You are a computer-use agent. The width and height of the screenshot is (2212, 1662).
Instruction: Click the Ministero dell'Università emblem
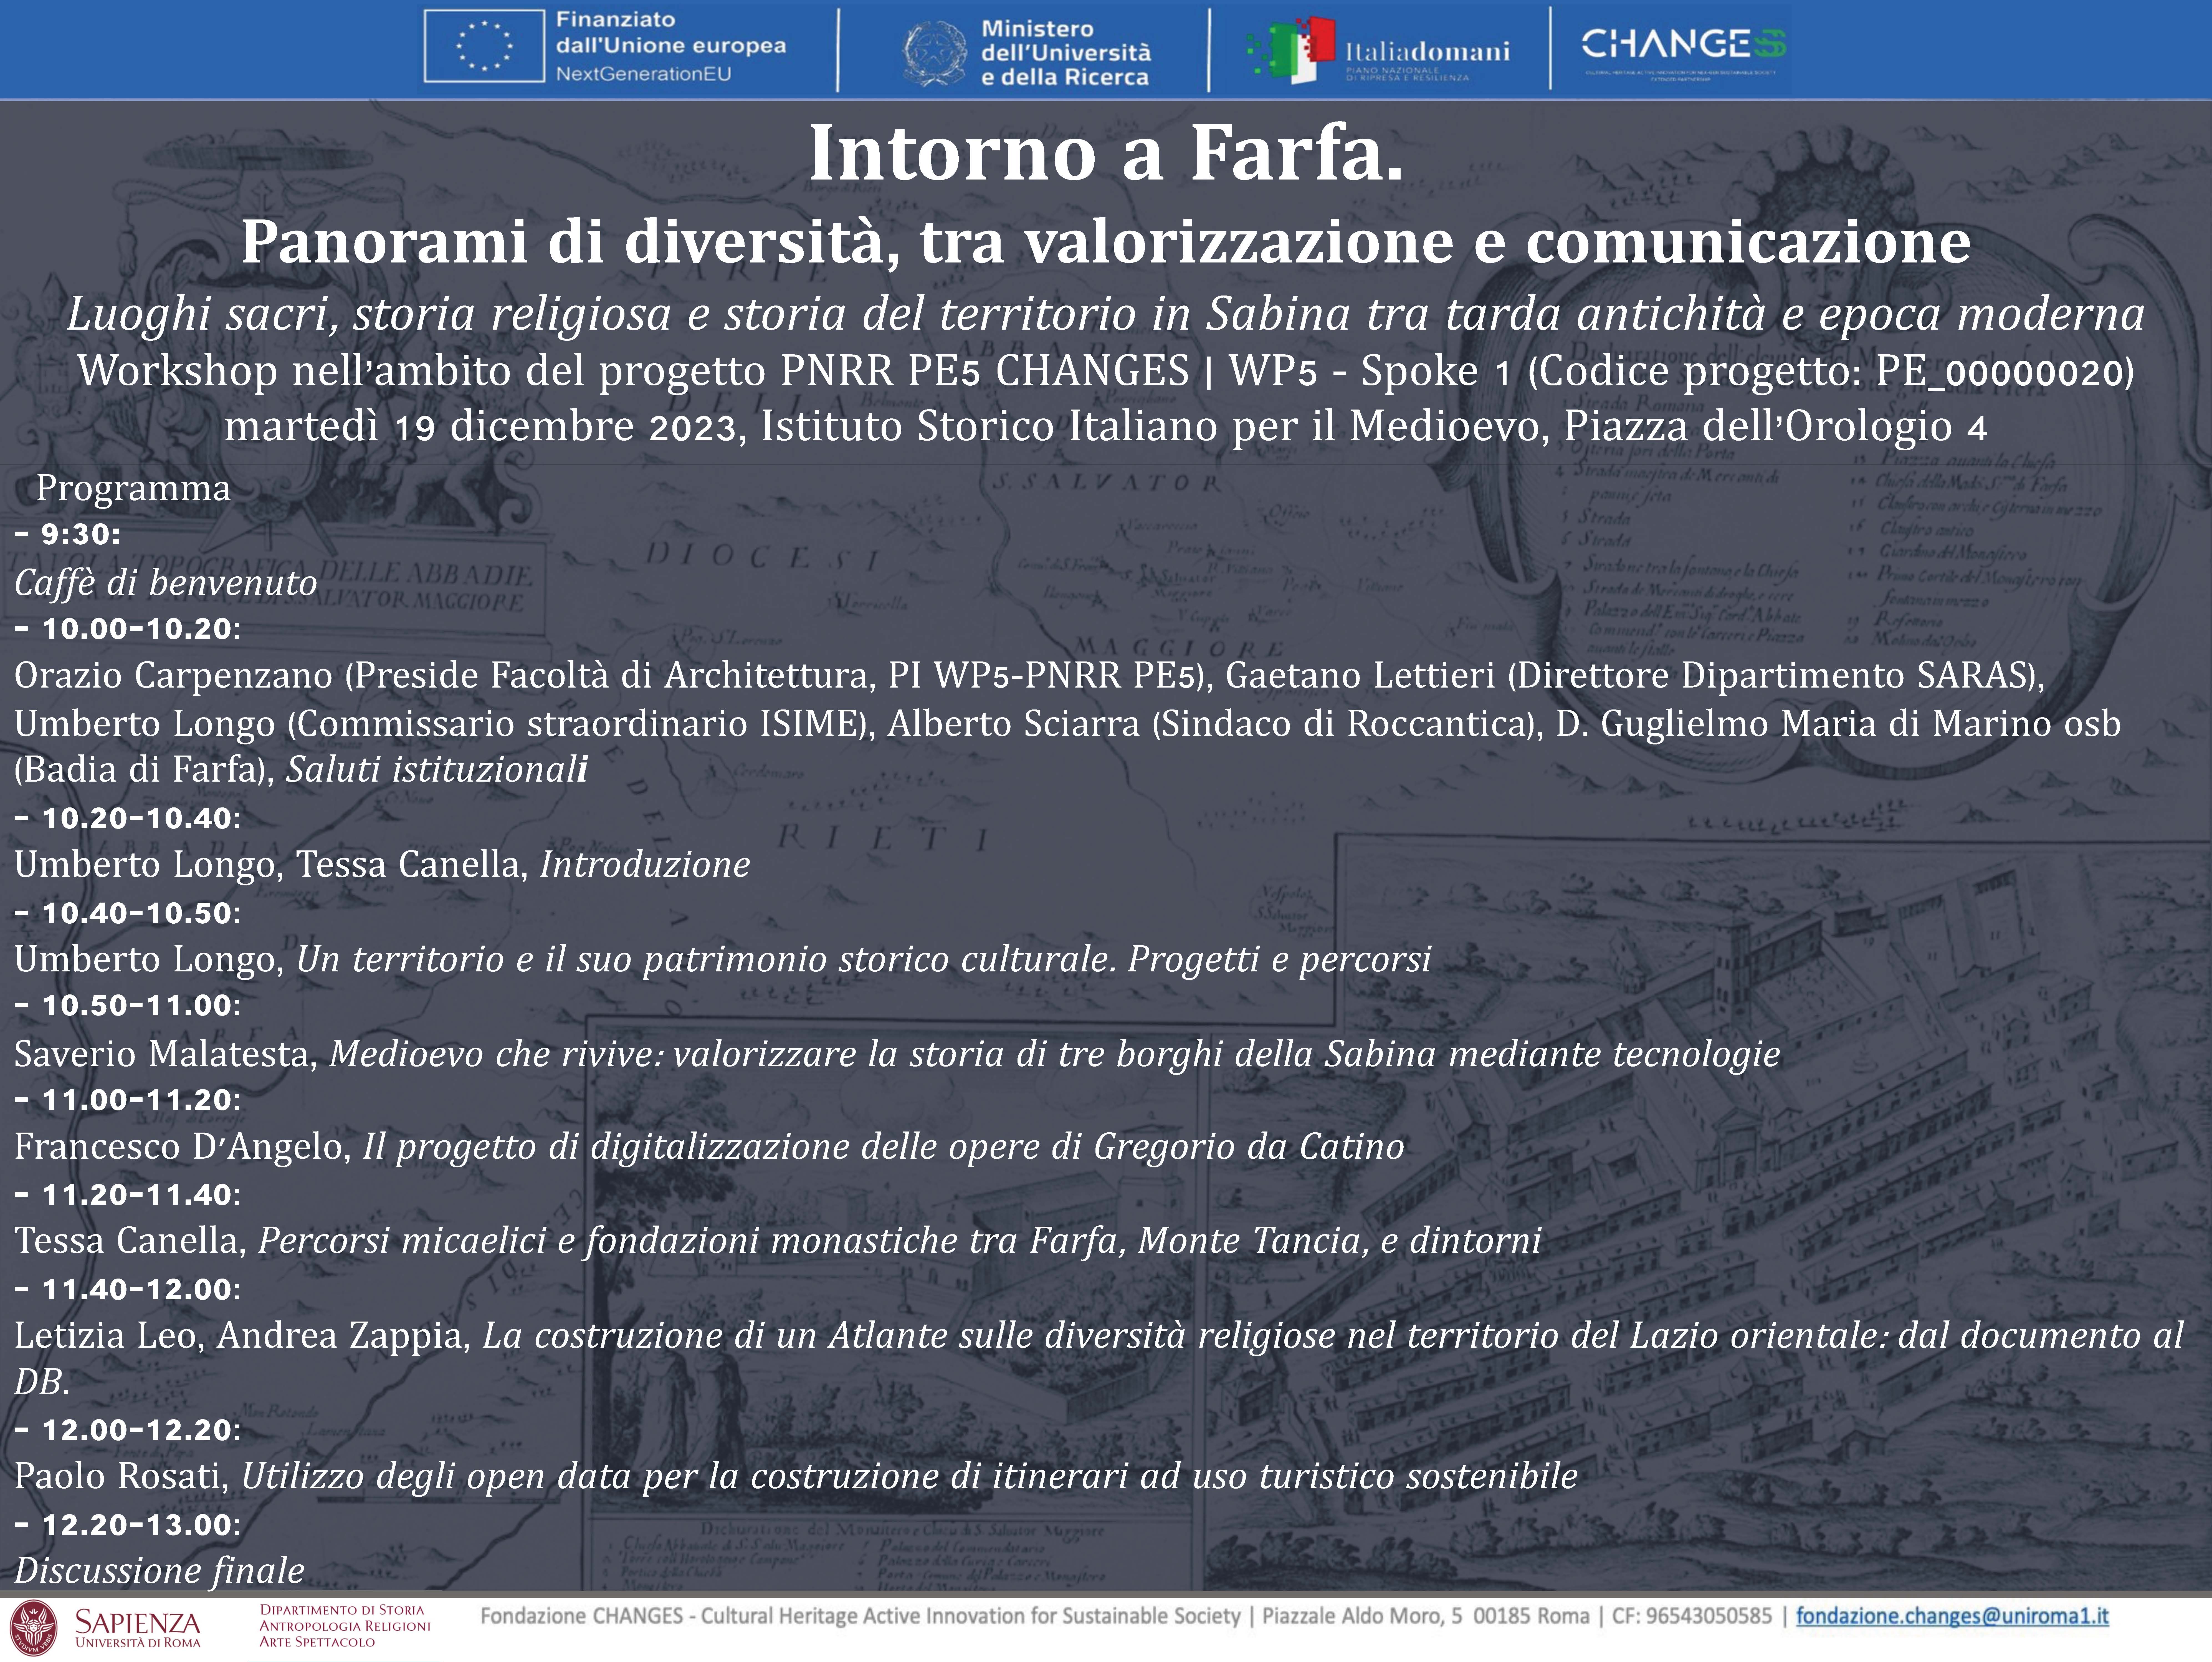click(935, 54)
